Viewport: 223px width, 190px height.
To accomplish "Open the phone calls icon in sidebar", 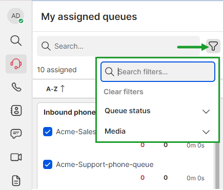I will coord(16,87).
